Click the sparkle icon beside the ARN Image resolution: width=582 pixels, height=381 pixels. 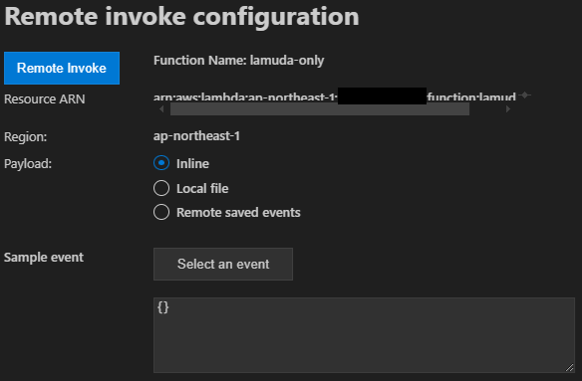524,95
